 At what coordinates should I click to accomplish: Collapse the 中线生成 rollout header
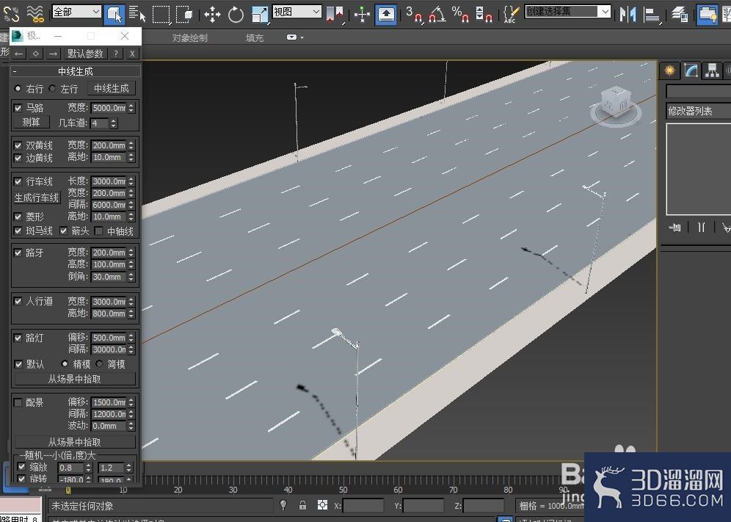[75, 71]
